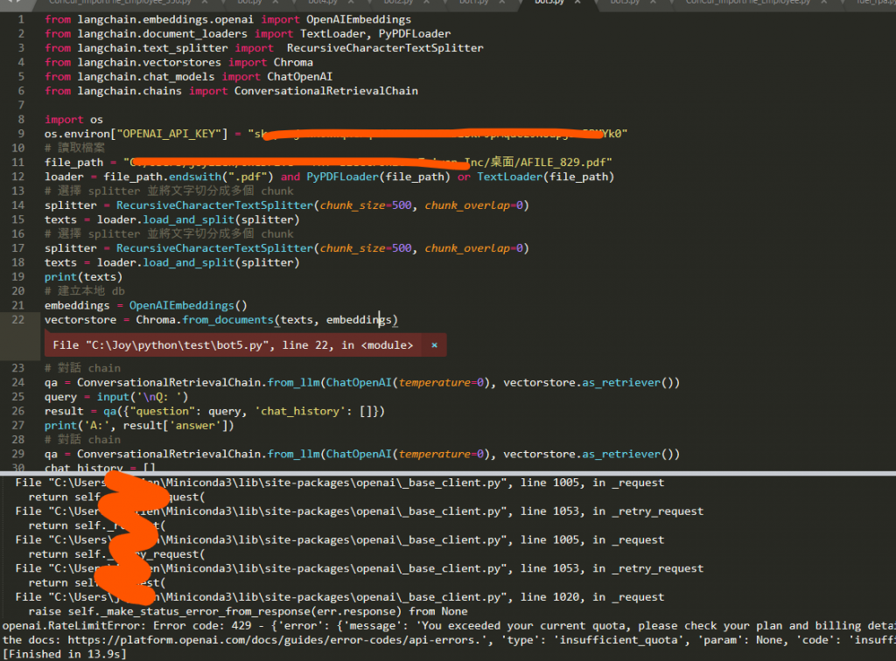Viewport: 896px width, 661px height.
Task: Click 'load_and_split' on line 15
Action: click(x=189, y=219)
